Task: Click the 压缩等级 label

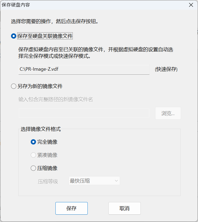Action: [x=48, y=182]
